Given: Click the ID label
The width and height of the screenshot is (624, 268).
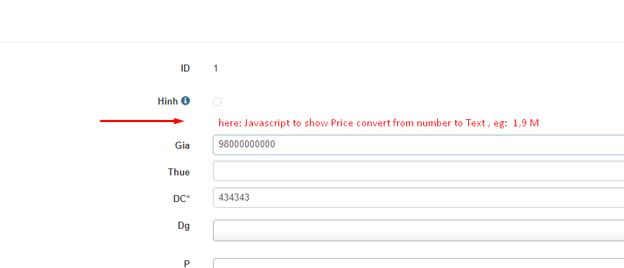Looking at the screenshot, I should pos(185,68).
